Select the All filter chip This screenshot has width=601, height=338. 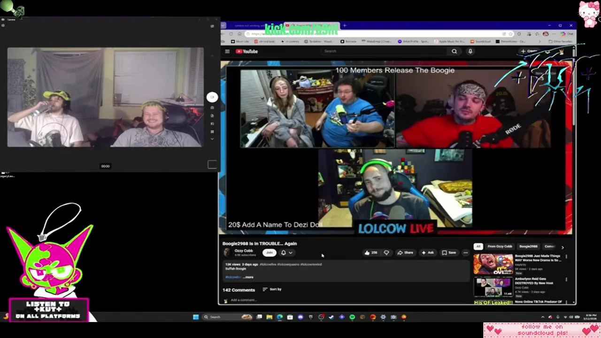pos(478,246)
